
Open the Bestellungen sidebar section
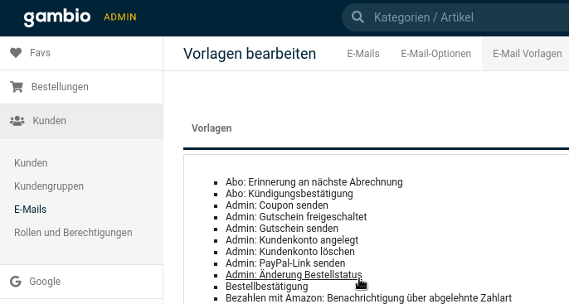click(x=81, y=87)
